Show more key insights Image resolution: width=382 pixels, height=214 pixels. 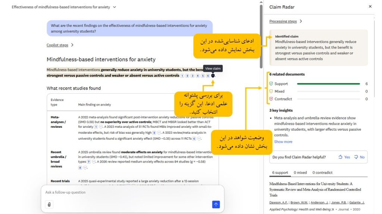283,142
